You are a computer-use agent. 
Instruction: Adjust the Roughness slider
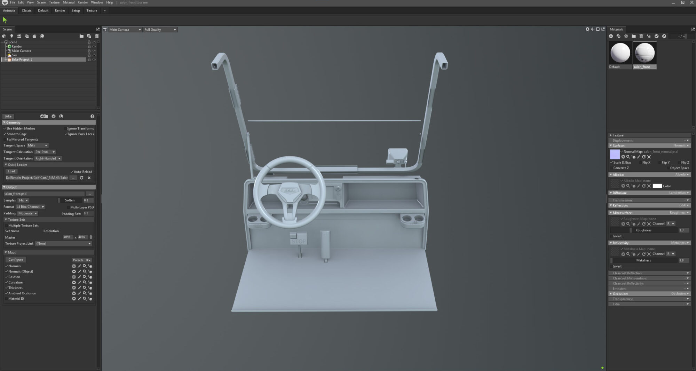643,230
